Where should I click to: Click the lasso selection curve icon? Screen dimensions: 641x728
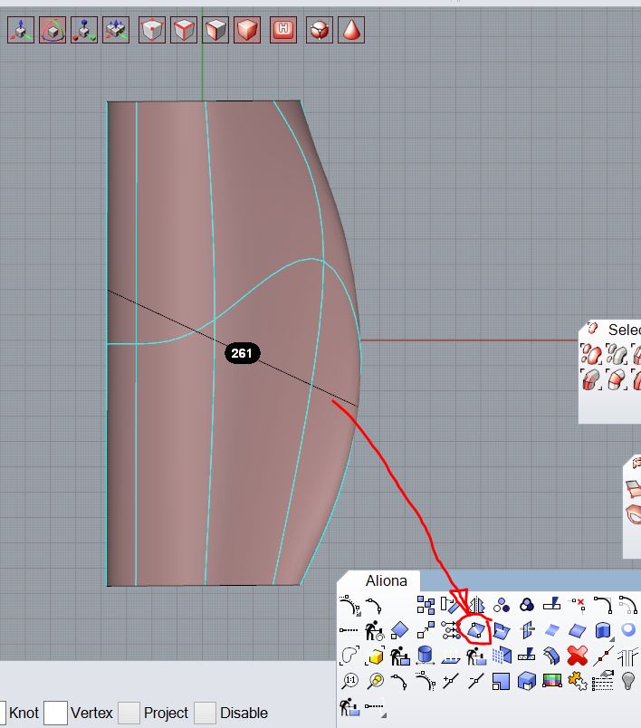coord(349,656)
